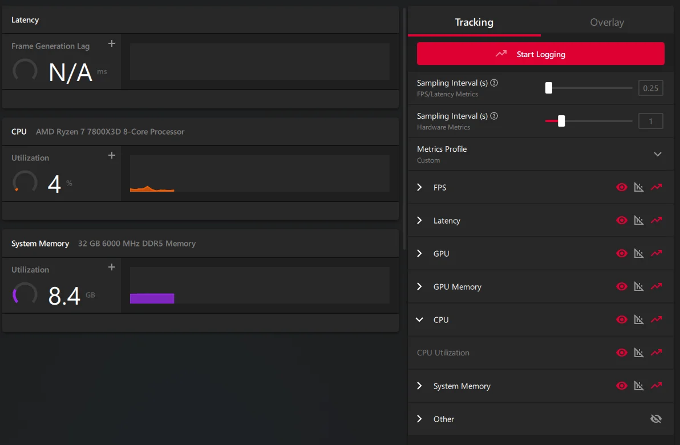
Task: Click plus button on System Memory Utilization card
Action: [x=111, y=267]
